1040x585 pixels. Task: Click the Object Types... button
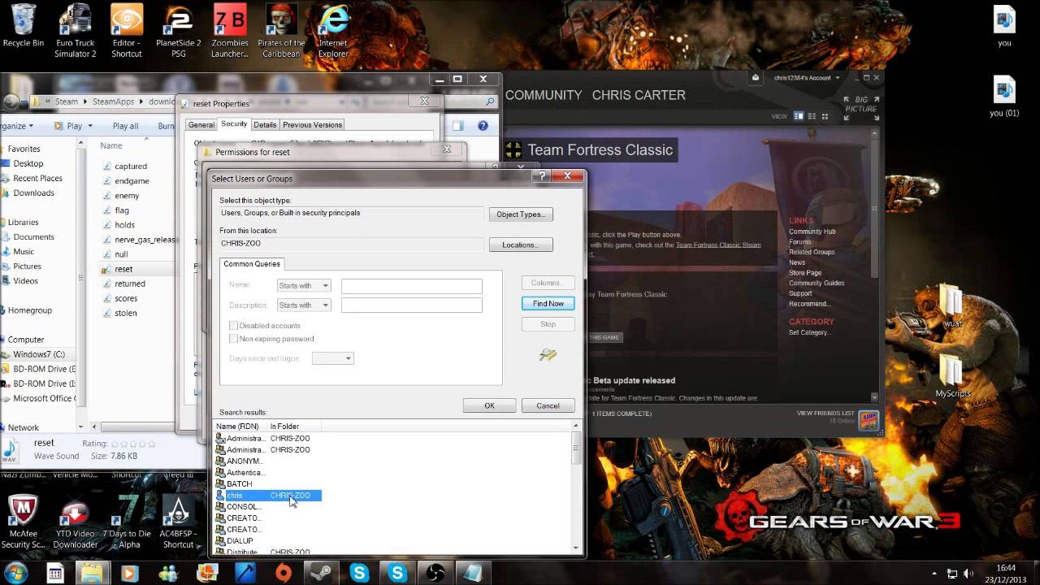[x=521, y=214]
